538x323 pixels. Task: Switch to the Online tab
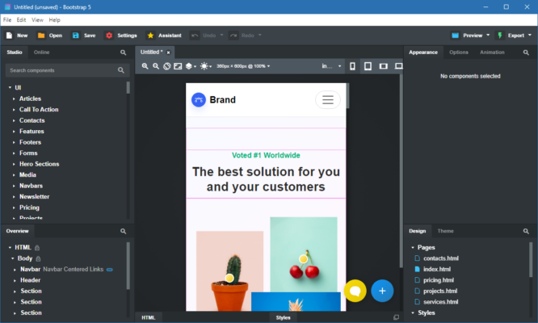coord(41,52)
